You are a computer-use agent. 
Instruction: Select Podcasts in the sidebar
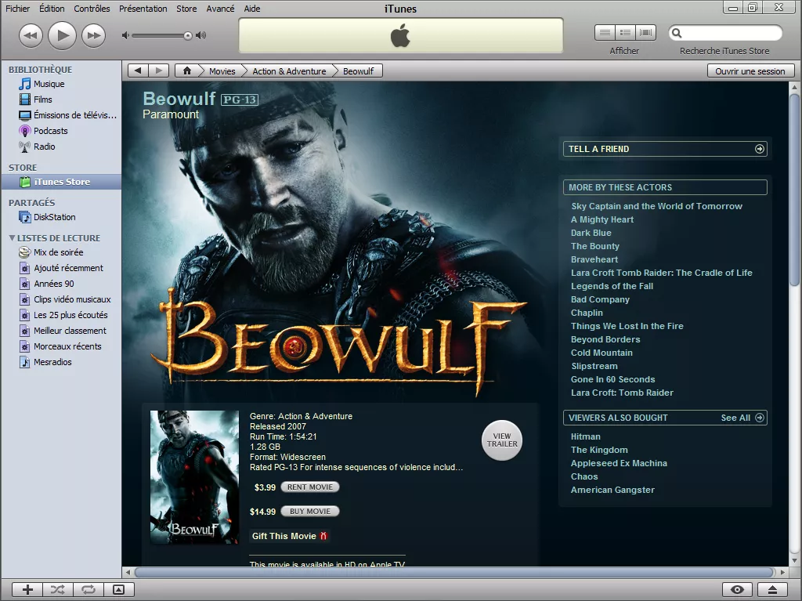pos(61,131)
